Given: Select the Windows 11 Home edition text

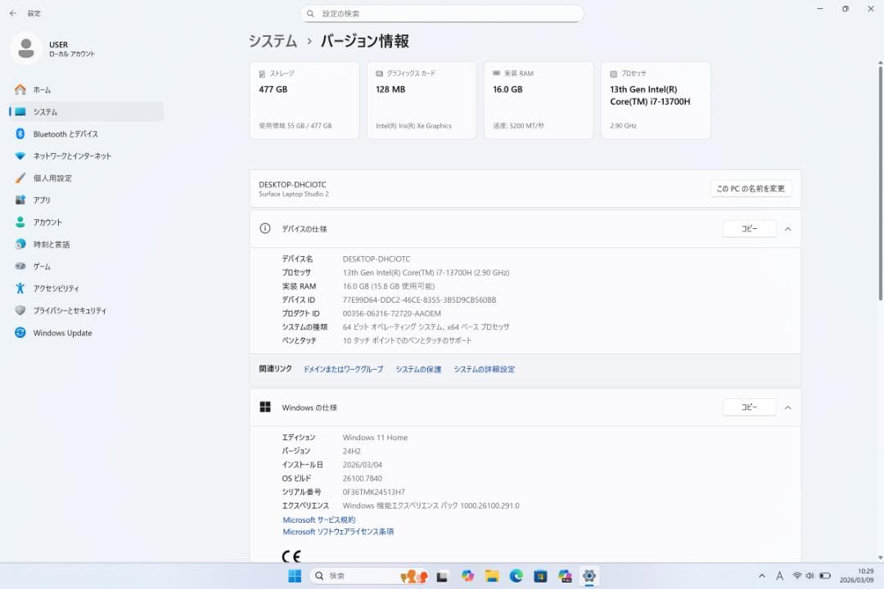Looking at the screenshot, I should pyautogui.click(x=375, y=438).
